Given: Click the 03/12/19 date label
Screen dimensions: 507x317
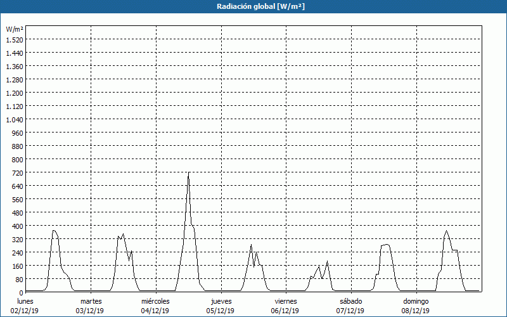Looking at the screenshot, I should (89, 311).
